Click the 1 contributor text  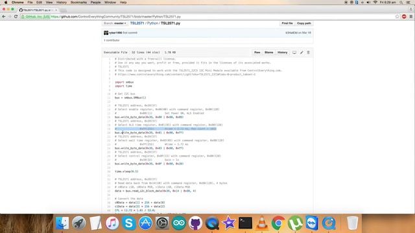pos(112,40)
